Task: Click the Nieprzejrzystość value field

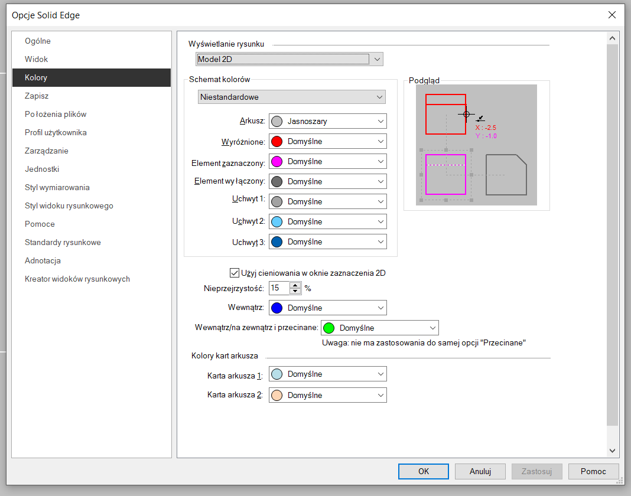Action: pos(279,288)
